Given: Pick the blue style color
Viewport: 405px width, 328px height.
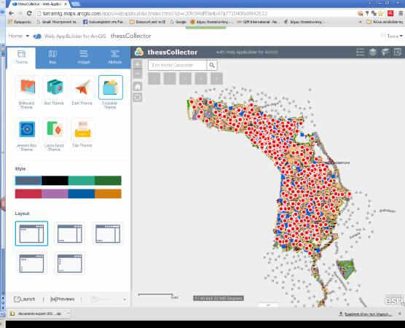Looking at the screenshot, I should 82,194.
